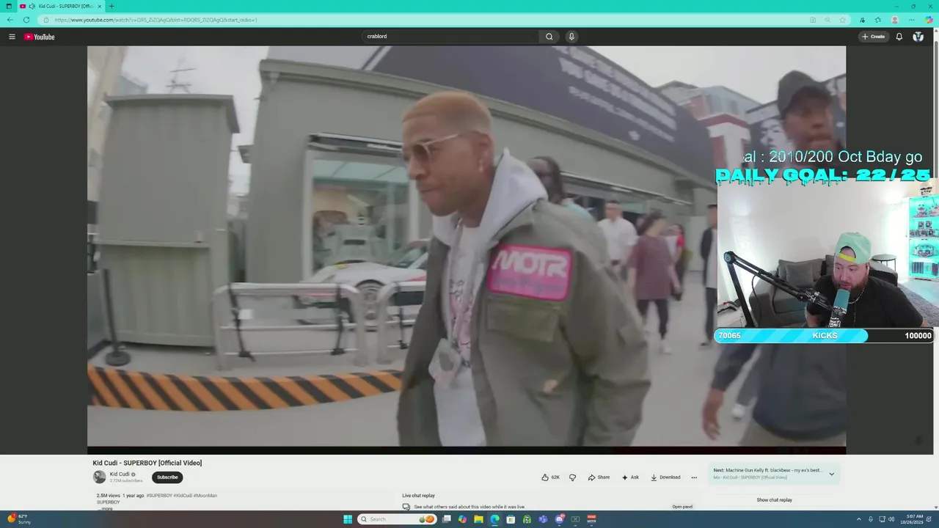Screen dimensions: 939x528
Task: Show hidden system tray icons
Action: tap(858, 519)
